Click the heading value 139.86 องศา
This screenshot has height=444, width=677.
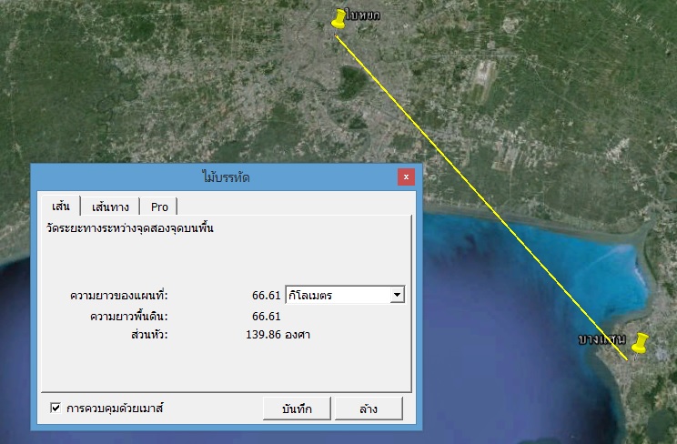point(278,335)
